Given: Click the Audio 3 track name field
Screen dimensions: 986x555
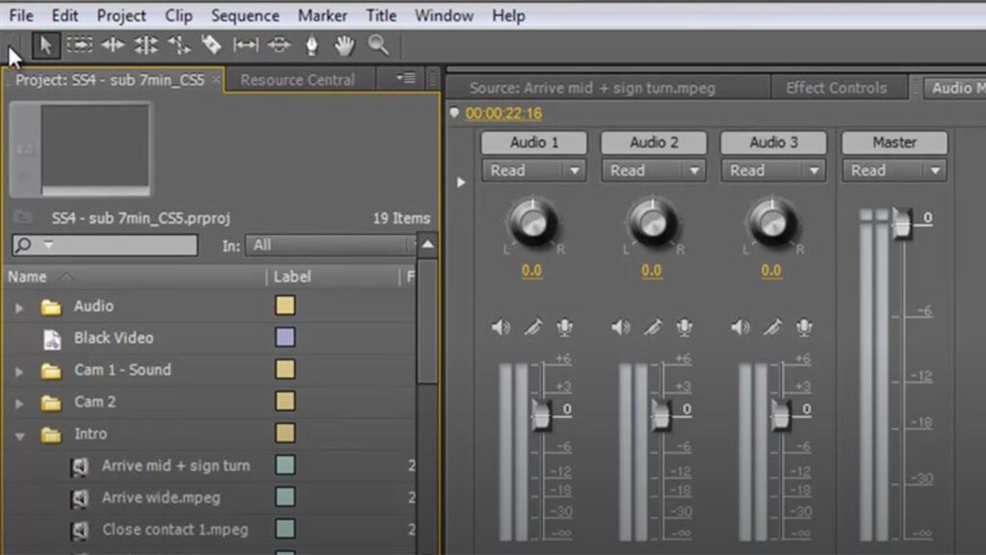Looking at the screenshot, I should tap(773, 143).
